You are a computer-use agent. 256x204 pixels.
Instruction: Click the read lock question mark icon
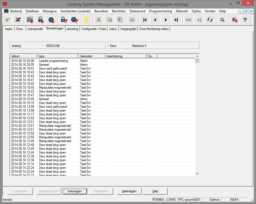coord(64,20)
